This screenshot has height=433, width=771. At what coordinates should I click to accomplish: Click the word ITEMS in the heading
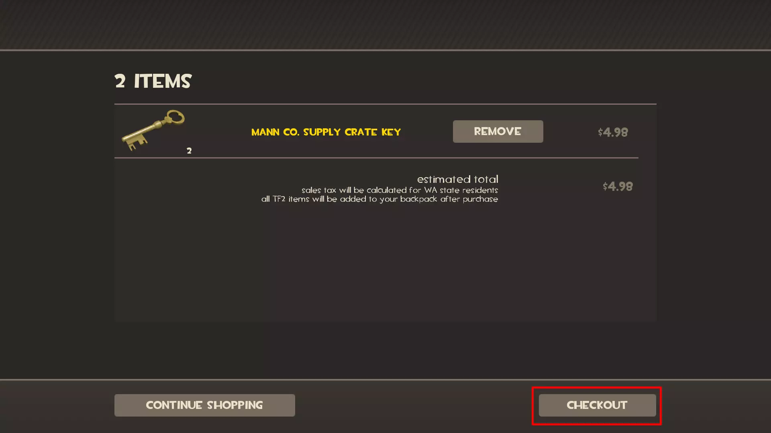tap(163, 81)
